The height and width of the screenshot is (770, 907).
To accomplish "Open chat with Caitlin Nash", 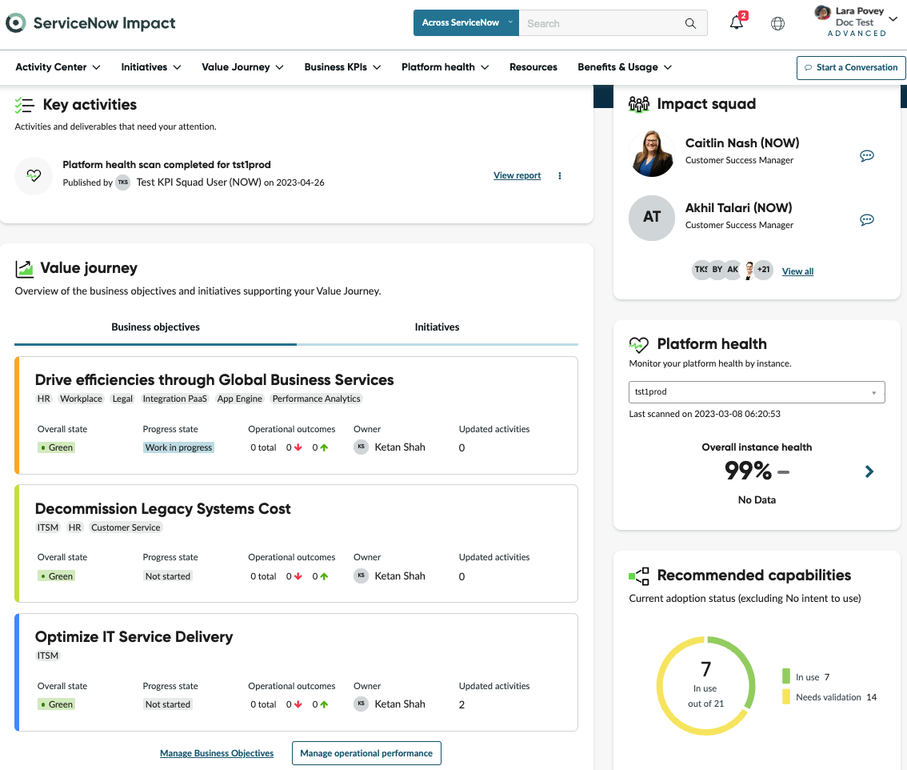I will [866, 155].
